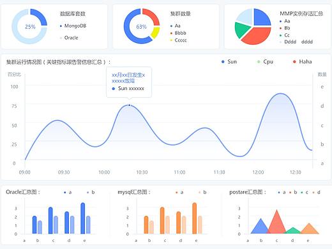Click the 25% donut center label
332x249 pixels.
point(30,27)
